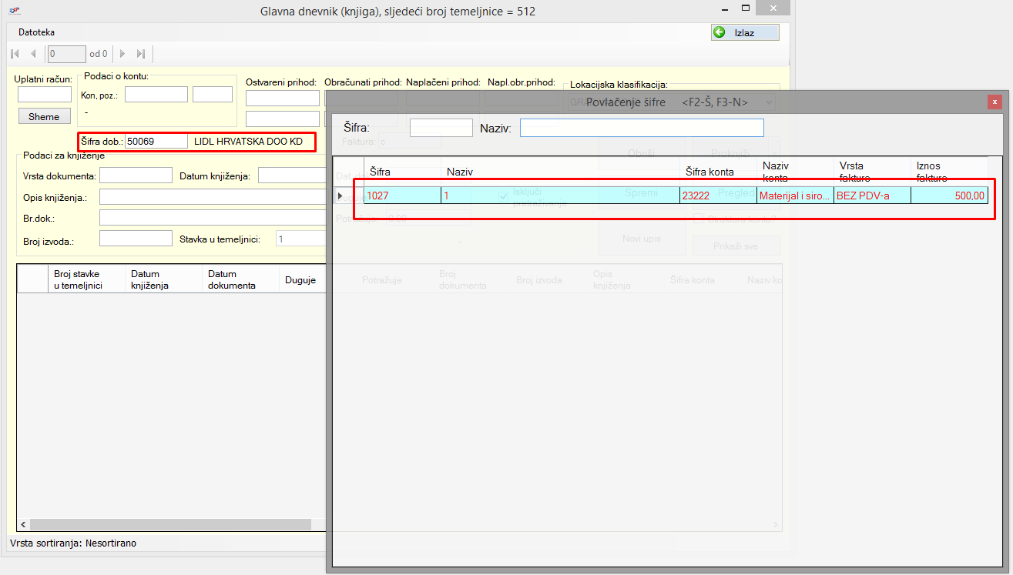Screen dimensions: 1013x575
Task: Open the Datoteka menu
Action: [x=36, y=32]
